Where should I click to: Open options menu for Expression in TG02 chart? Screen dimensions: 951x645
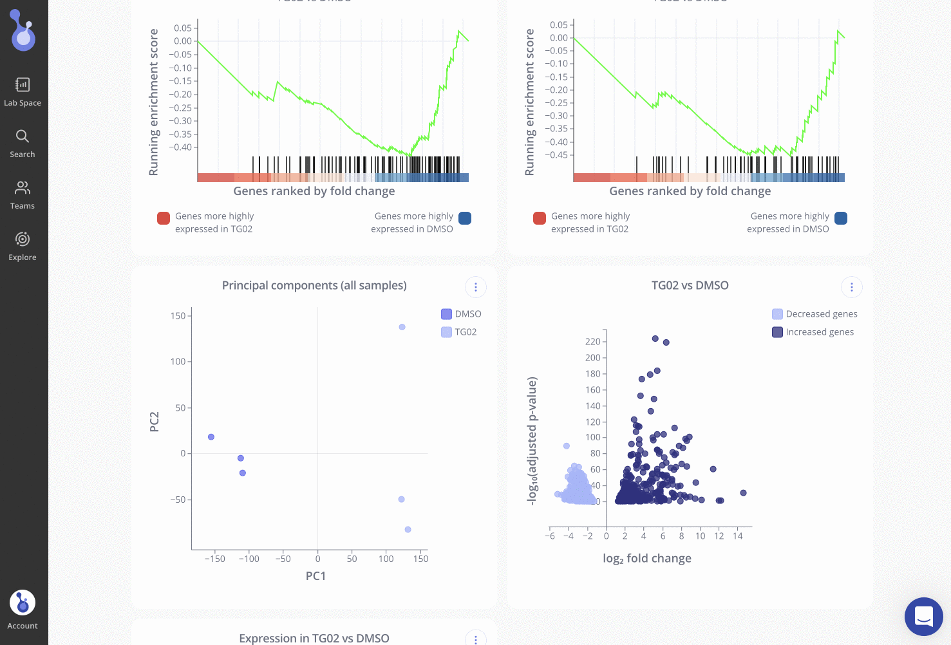[476, 638]
